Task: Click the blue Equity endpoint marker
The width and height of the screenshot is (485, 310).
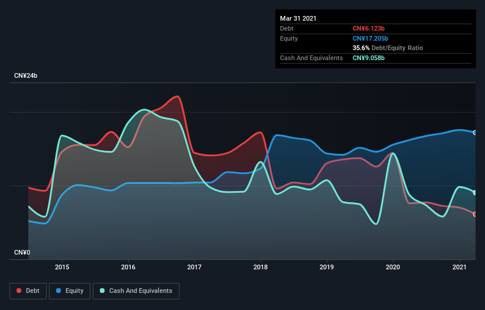Action: (475, 133)
